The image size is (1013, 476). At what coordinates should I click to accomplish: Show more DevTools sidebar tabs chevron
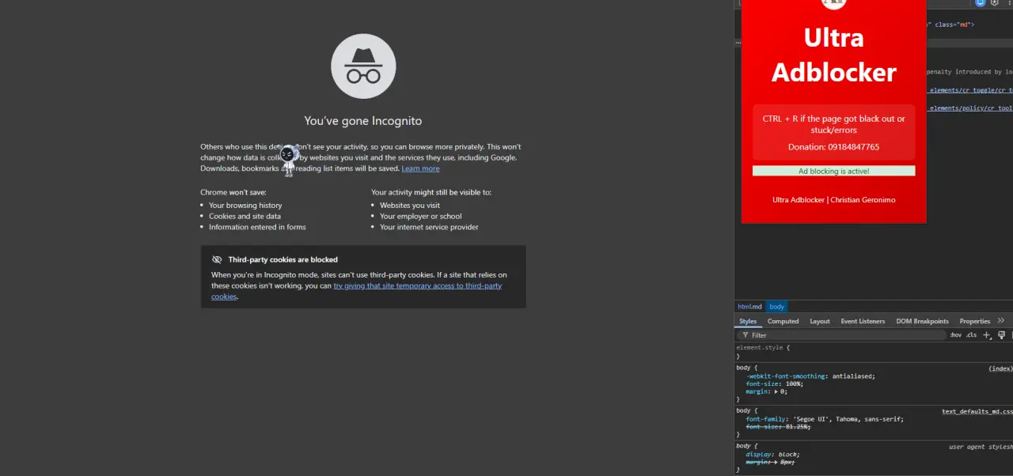1001,320
